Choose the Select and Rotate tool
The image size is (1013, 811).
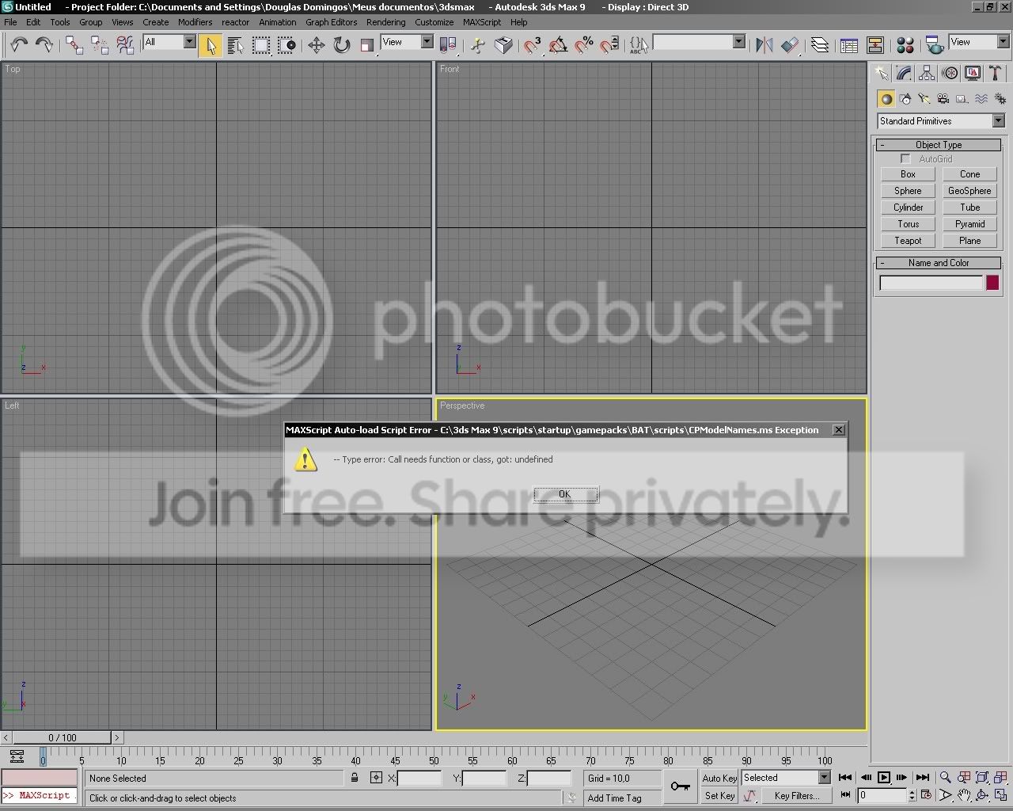click(x=342, y=45)
